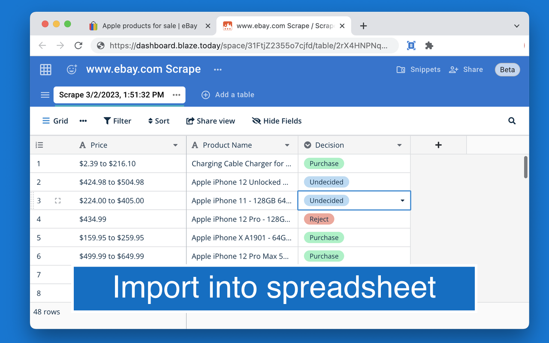Viewport: 549px width, 343px height.
Task: Select the Undecided tag in row 2
Action: coord(326,182)
